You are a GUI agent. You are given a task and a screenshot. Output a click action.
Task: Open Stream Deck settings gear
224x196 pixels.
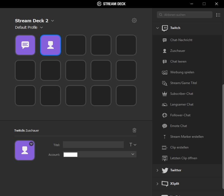tap(134, 20)
